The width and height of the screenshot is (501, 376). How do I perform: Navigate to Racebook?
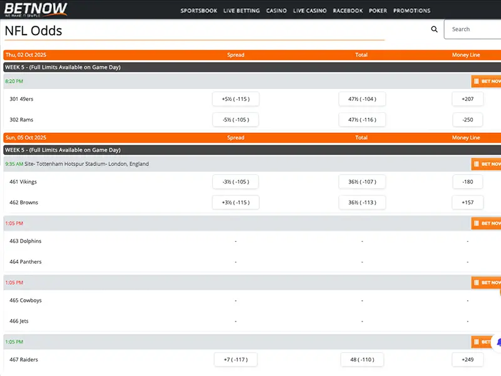348,11
